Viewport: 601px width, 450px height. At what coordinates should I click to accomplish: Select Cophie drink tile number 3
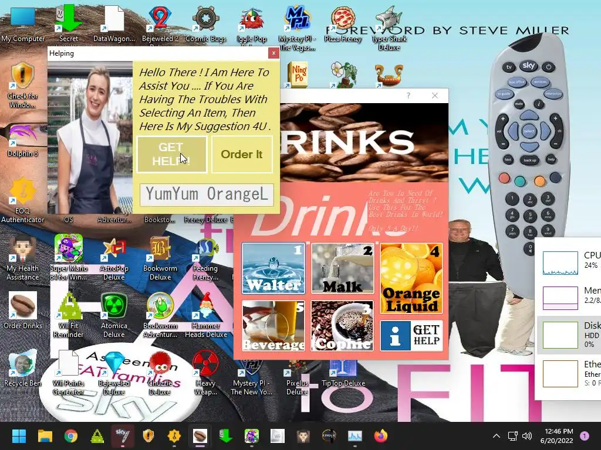tap(342, 326)
